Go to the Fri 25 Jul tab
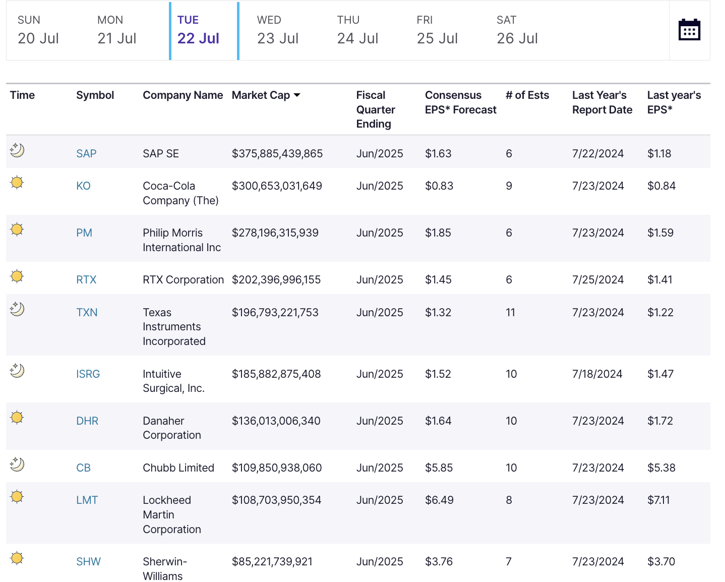Screen dimensions: 725x582 coord(437,31)
